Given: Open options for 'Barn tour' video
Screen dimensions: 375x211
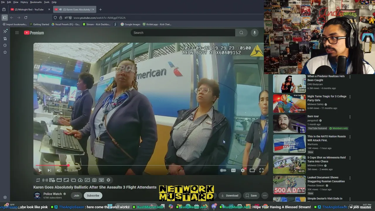Looking at the screenshot, I should point(350,117).
